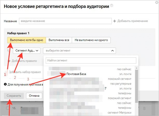Click the trash icon in background row
This screenshot has width=159, height=116.
[x=144, y=109]
